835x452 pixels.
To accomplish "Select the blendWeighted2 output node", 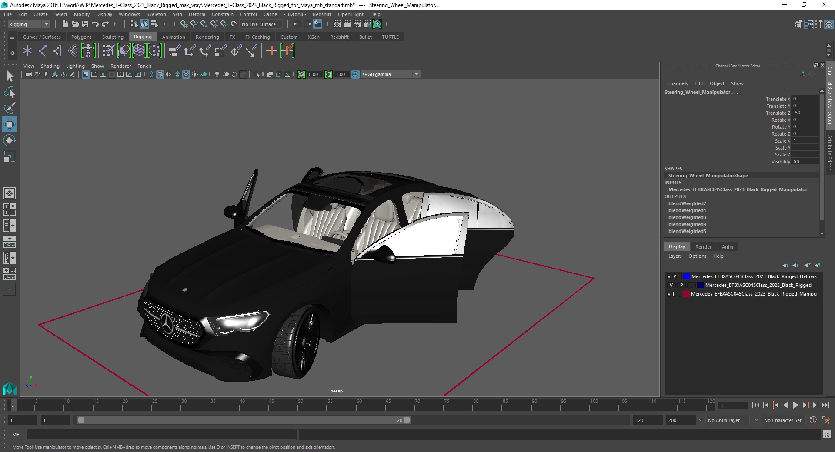I will (x=687, y=203).
